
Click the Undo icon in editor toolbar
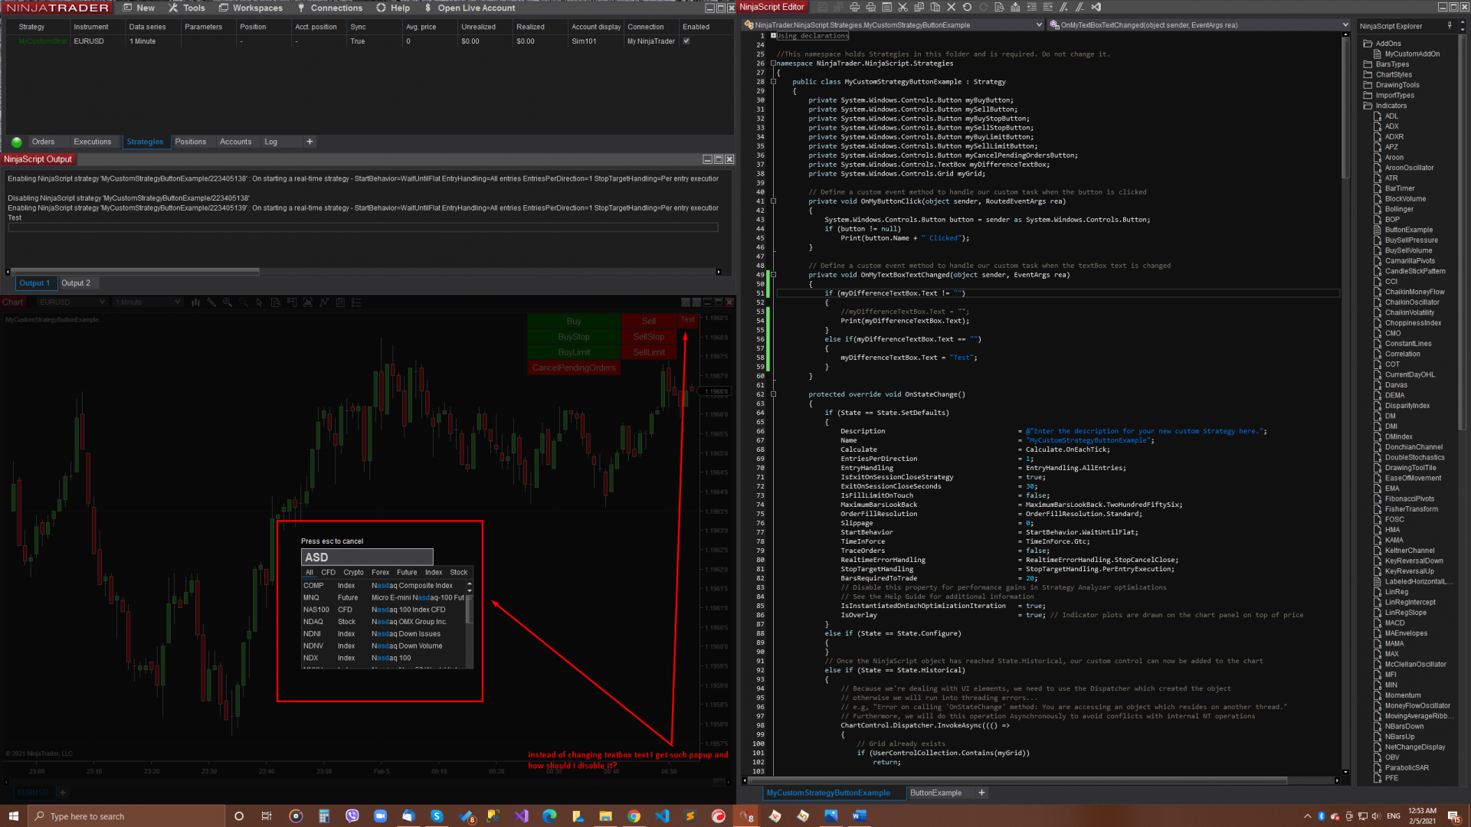click(x=967, y=7)
